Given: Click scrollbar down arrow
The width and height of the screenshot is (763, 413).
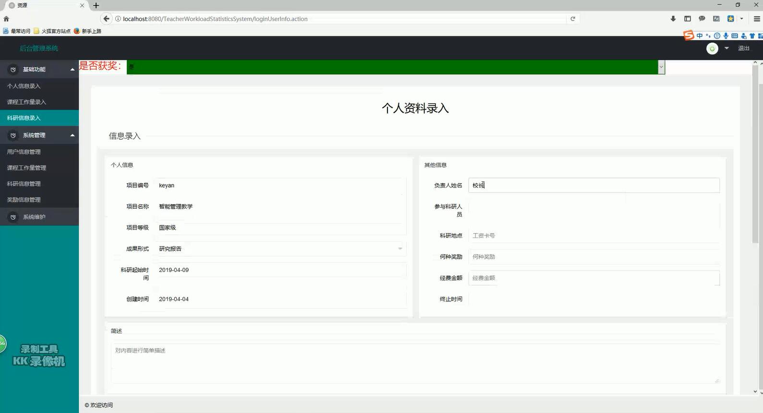Looking at the screenshot, I should point(755,392).
